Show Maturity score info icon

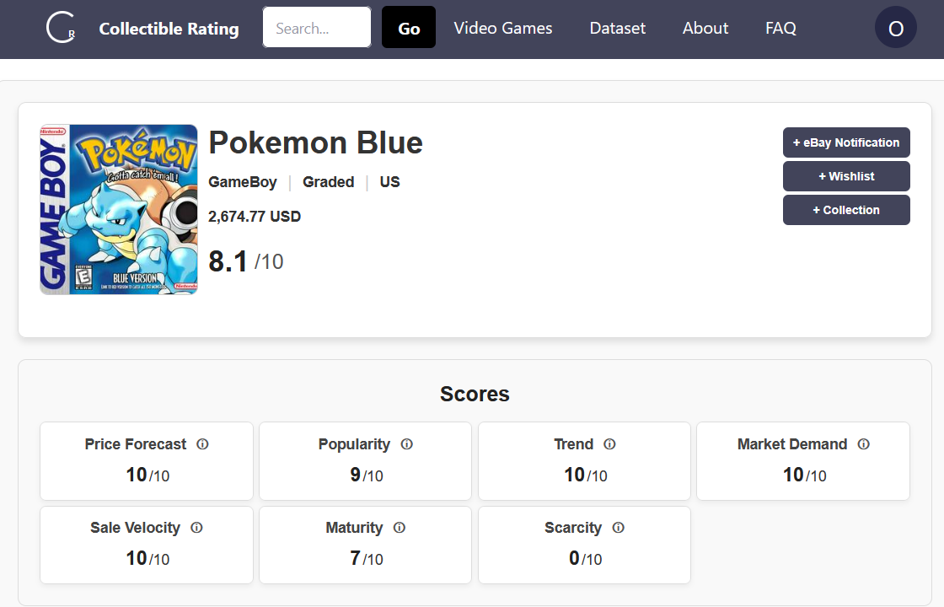coord(400,528)
